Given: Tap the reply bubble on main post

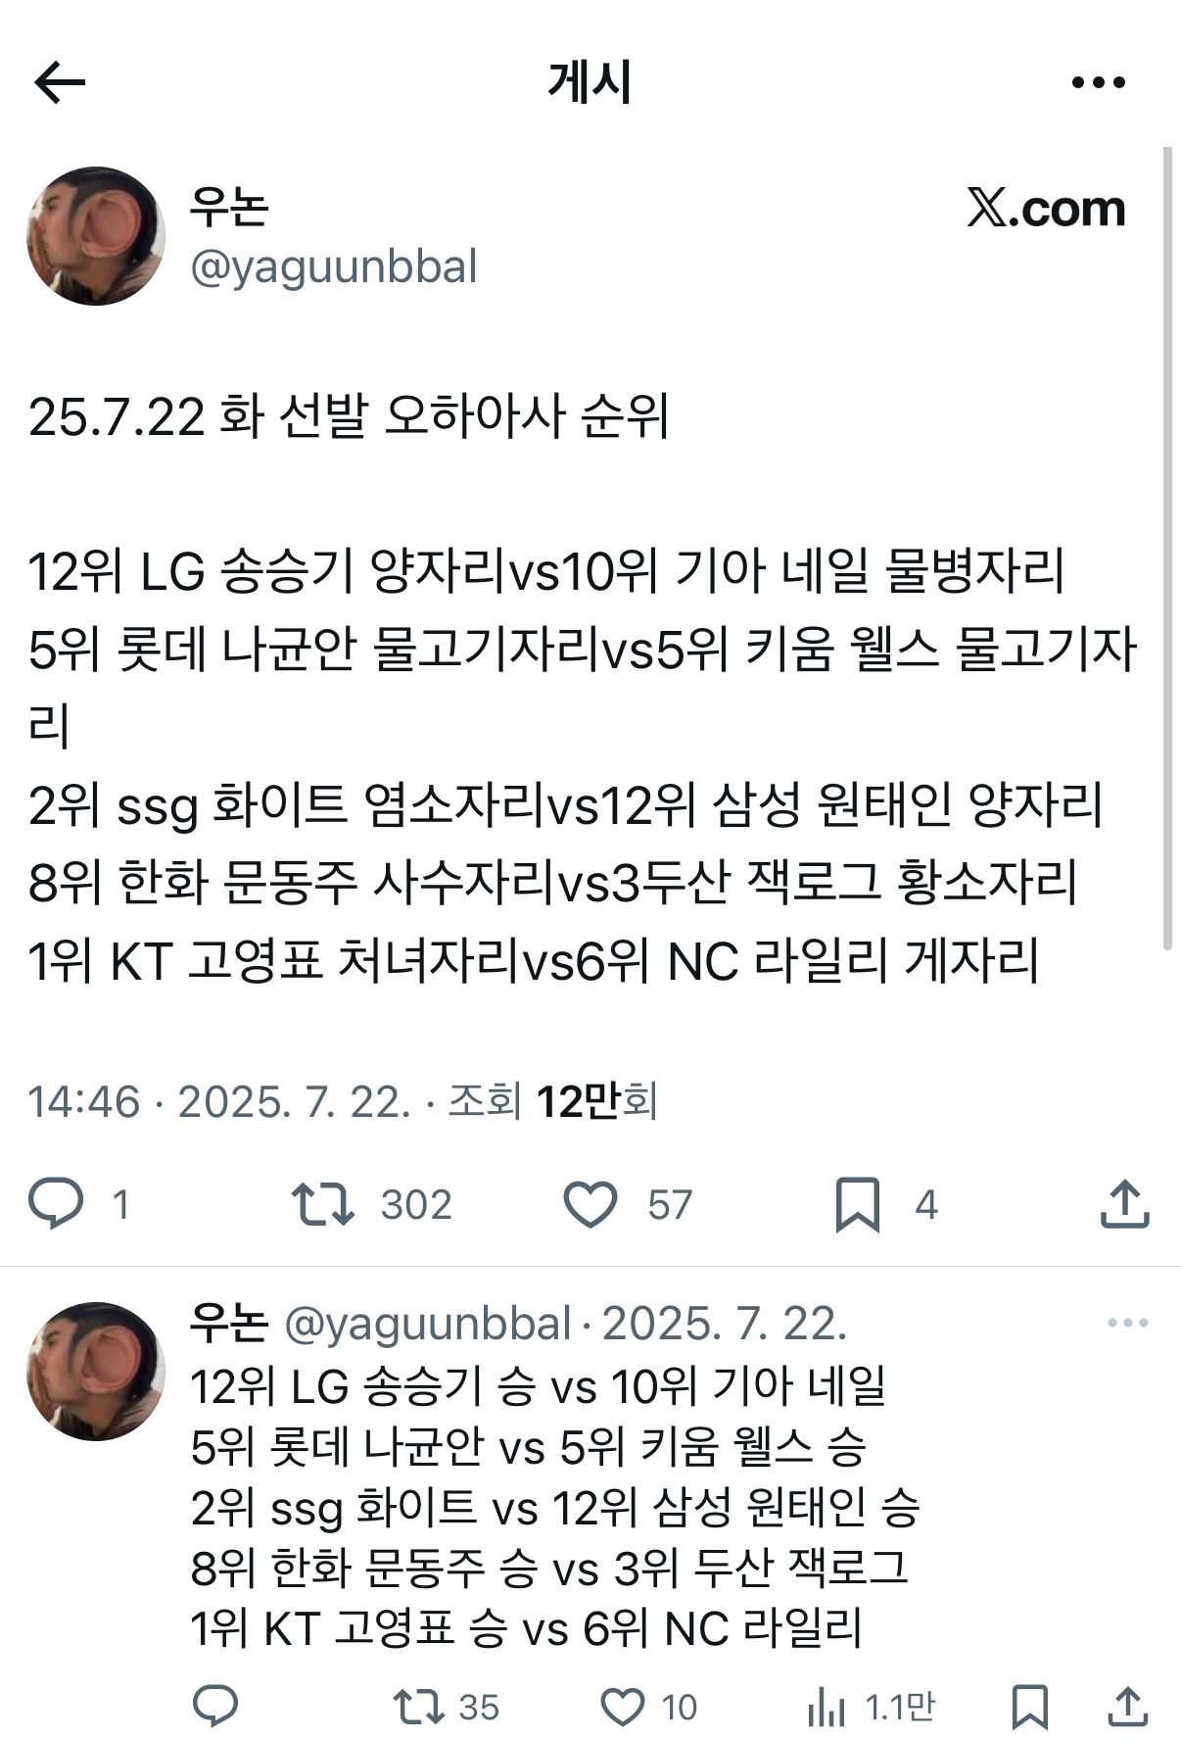Looking at the screenshot, I should click(56, 1204).
